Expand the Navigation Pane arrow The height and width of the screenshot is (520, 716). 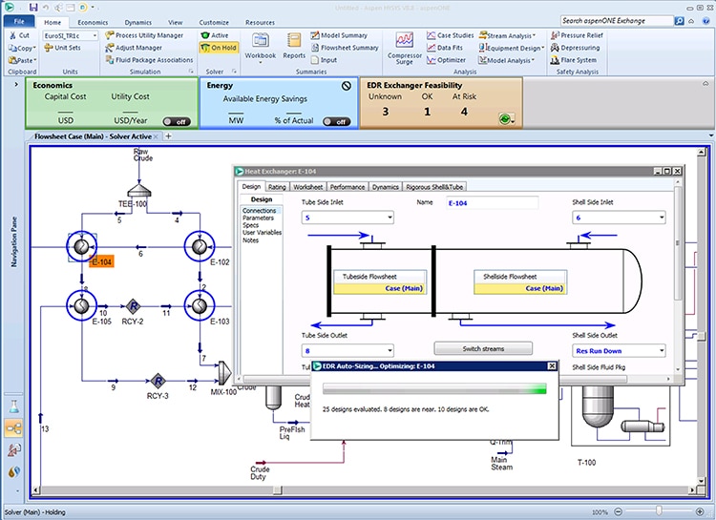click(16, 85)
